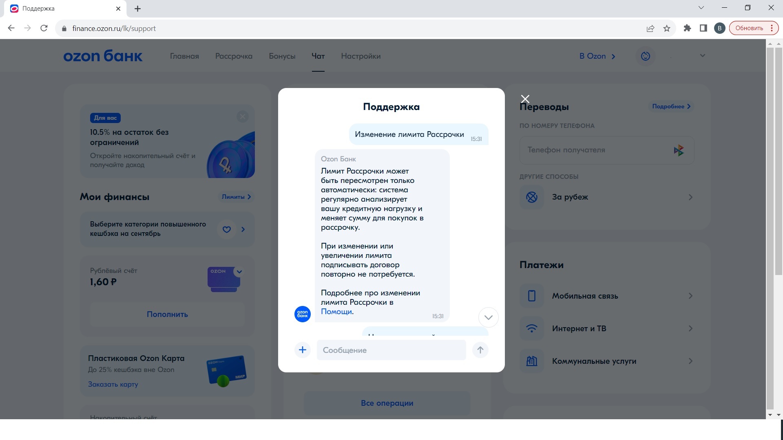The width and height of the screenshot is (783, 440).
Task: Open Подробнее in Переводы section
Action: [x=671, y=106]
